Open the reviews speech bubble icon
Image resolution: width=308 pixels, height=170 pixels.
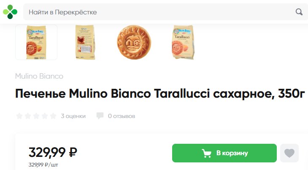[x=100, y=116]
